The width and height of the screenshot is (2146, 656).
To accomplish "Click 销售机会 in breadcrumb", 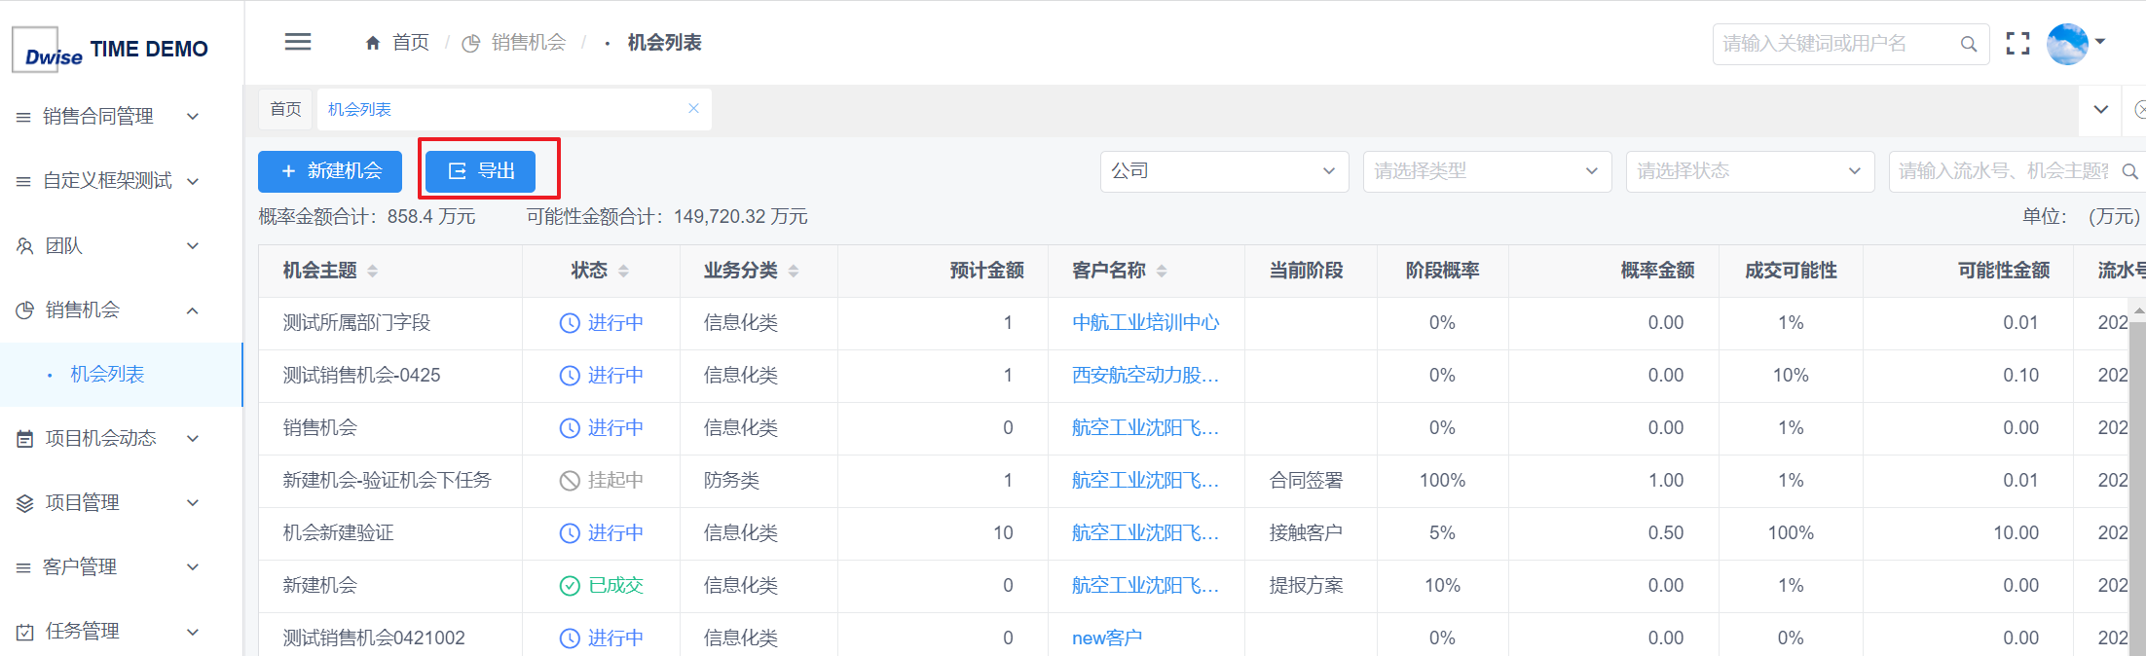I will coord(528,43).
